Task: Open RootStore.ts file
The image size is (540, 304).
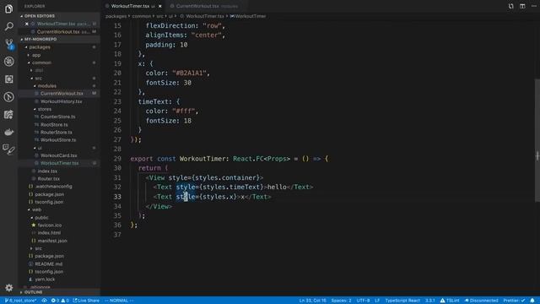Action: click(x=54, y=124)
